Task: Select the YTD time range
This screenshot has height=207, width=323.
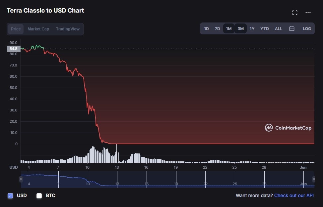Action: tap(265, 29)
